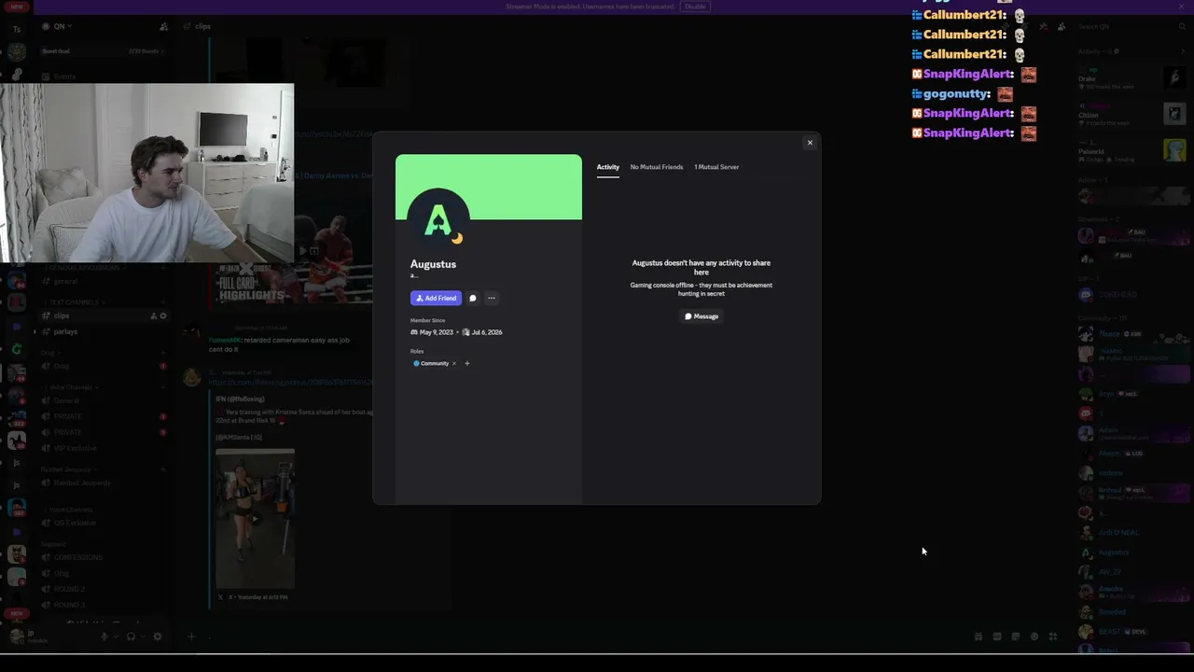Add a channel to the Rambat Jeopardy category
Image resolution: width=1194 pixels, height=672 pixels.
click(163, 469)
